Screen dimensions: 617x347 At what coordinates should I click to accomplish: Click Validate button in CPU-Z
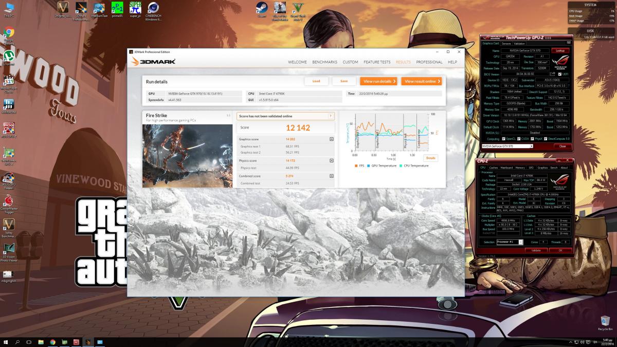(536, 250)
